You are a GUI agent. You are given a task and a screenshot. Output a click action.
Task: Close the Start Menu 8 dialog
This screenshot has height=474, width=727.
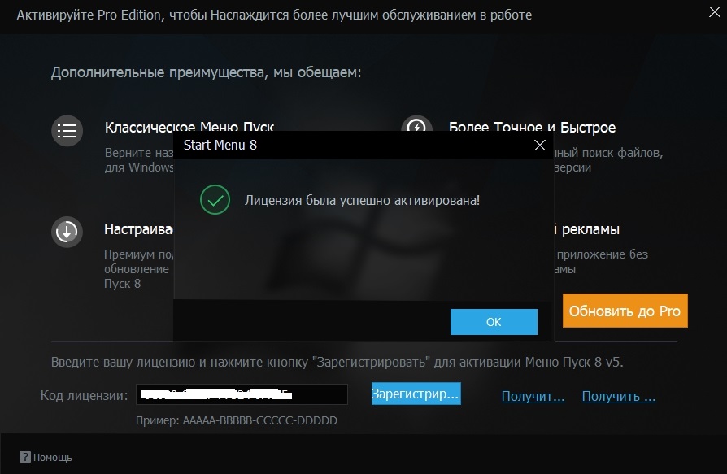click(x=540, y=145)
